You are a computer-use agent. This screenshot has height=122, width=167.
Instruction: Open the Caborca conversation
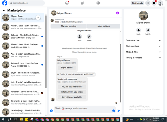click(22, 37)
